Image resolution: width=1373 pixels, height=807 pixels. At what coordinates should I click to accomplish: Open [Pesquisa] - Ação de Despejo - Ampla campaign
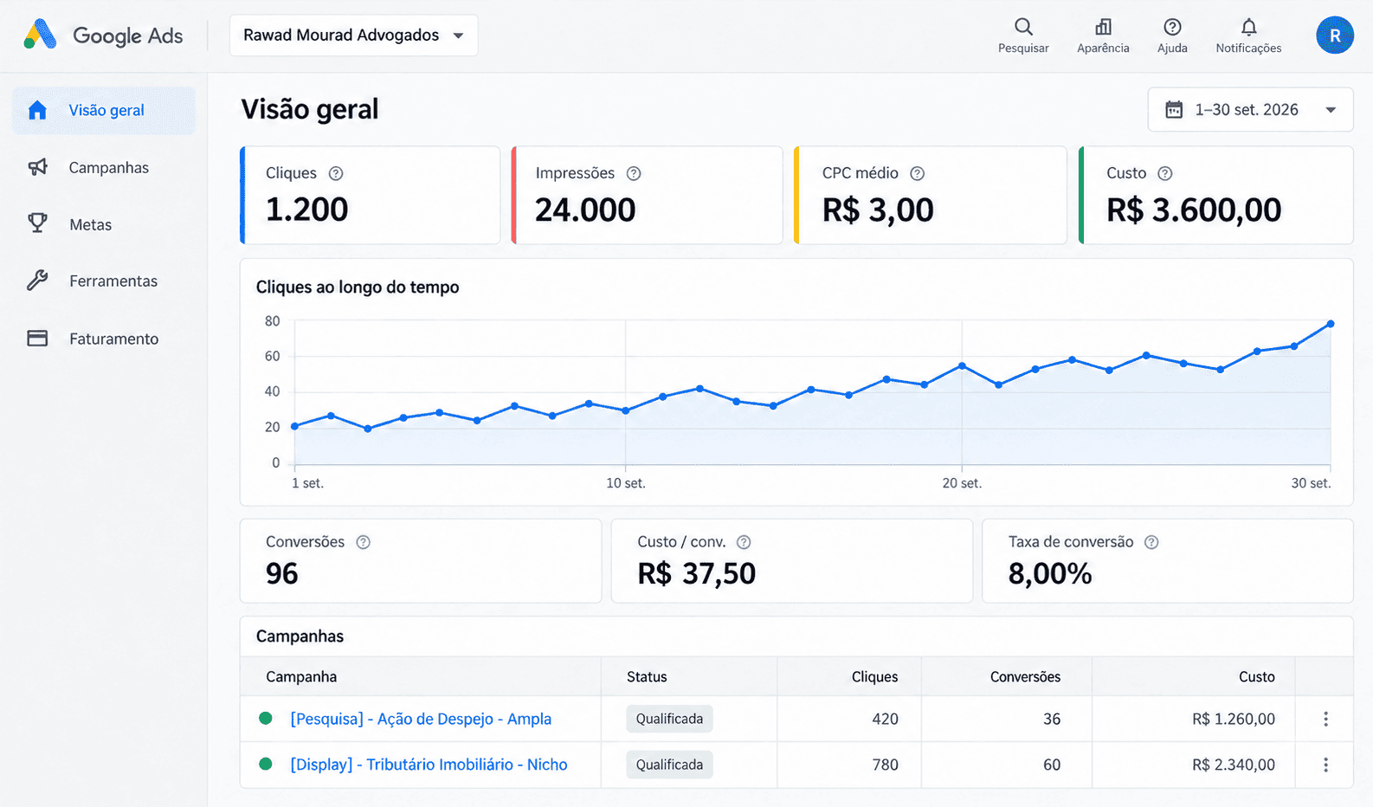(421, 719)
